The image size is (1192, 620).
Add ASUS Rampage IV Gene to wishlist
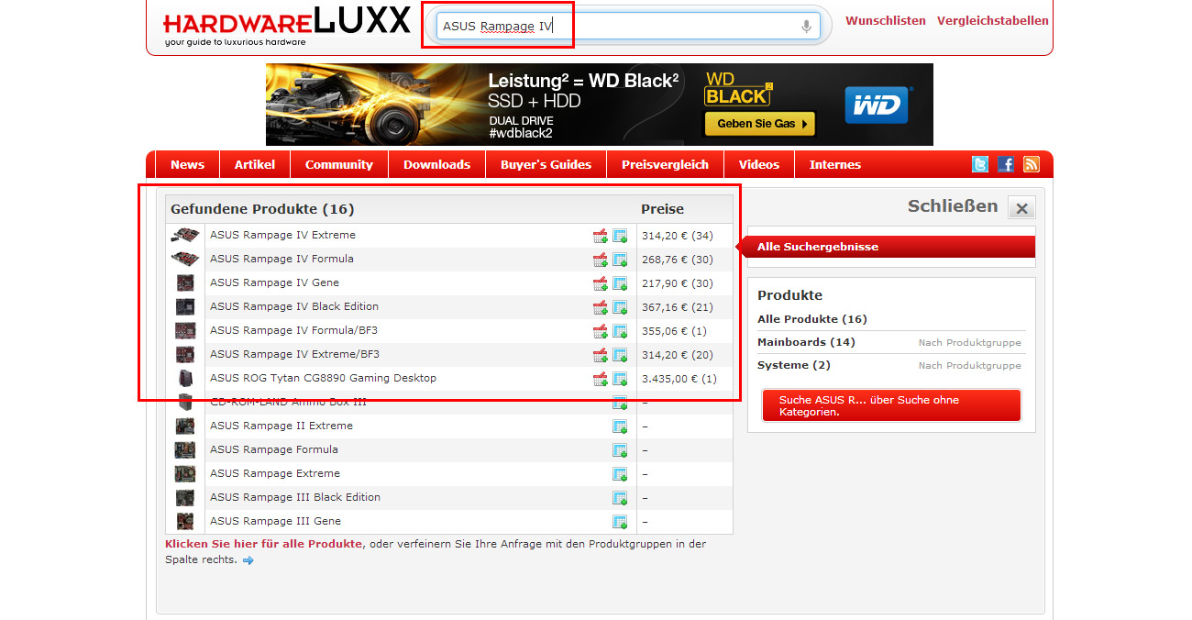pyautogui.click(x=601, y=283)
